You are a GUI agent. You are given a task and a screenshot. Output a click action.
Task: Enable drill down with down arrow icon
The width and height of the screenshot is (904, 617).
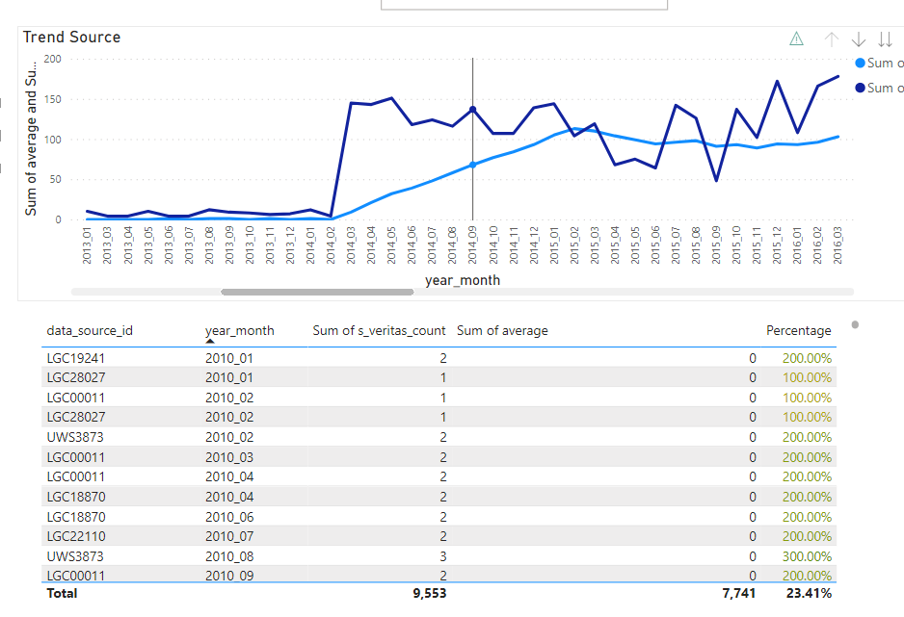[x=859, y=39]
